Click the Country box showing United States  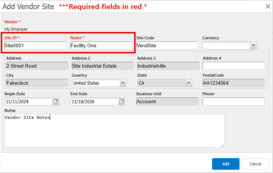(x=96, y=83)
